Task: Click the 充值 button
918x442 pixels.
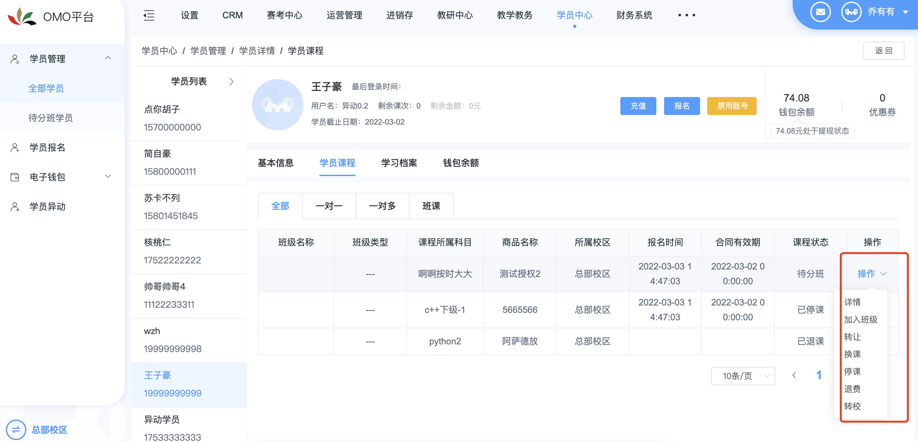Action: 638,106
